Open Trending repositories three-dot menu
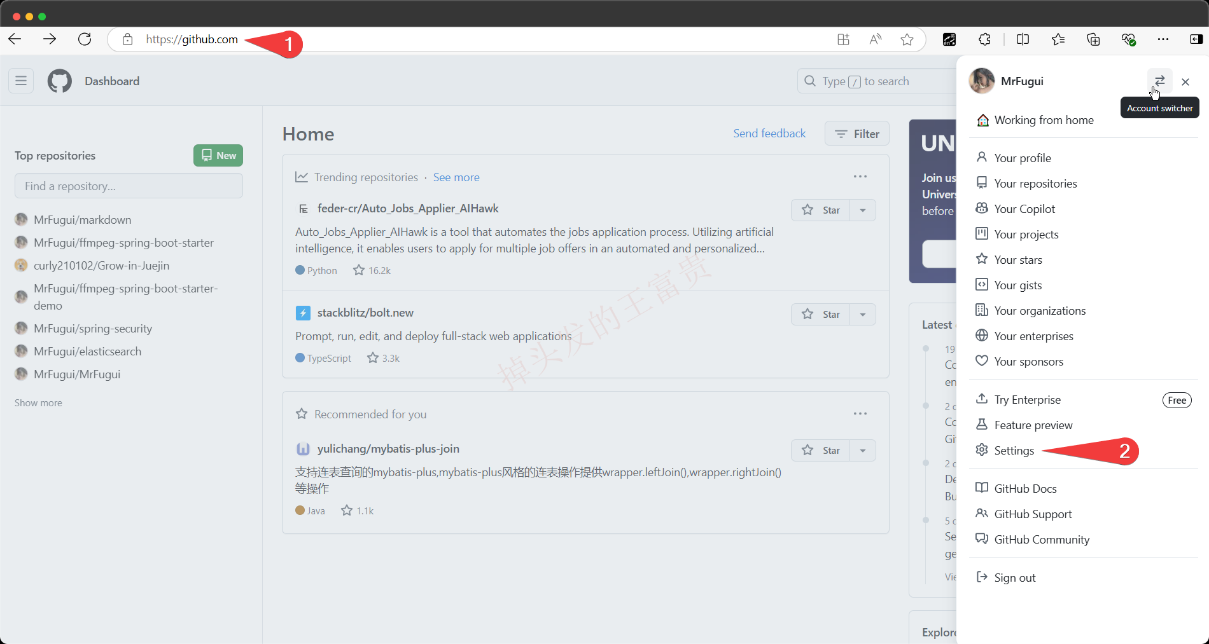1209x644 pixels. 860,176
